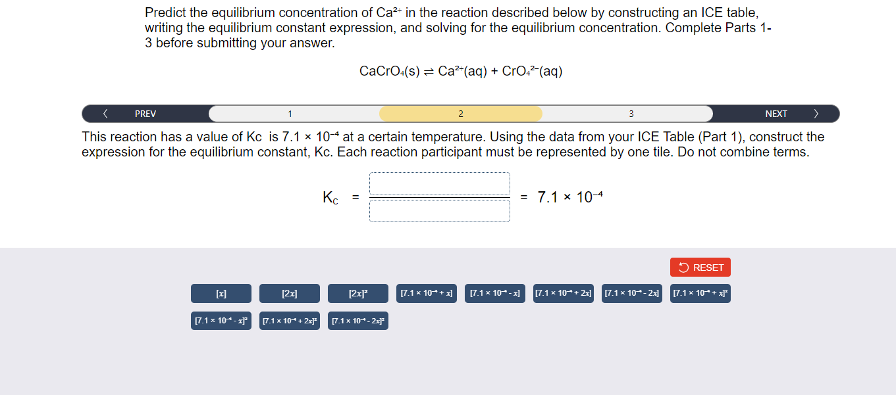This screenshot has height=395, width=896.
Task: Select the [7.1 × 10⁻⁴ + 2x]² tile
Action: coord(289,321)
